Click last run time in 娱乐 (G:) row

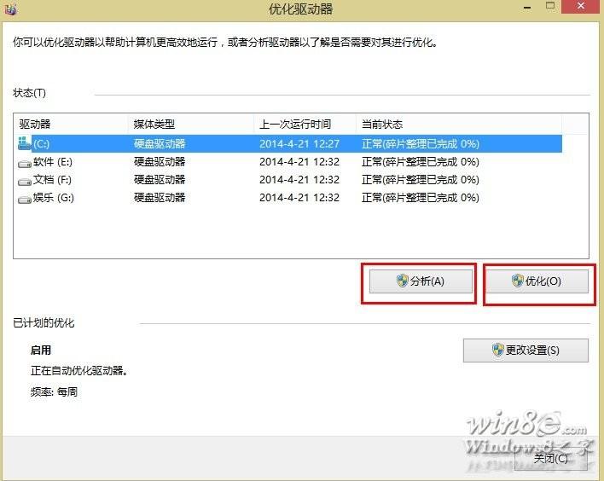(299, 198)
